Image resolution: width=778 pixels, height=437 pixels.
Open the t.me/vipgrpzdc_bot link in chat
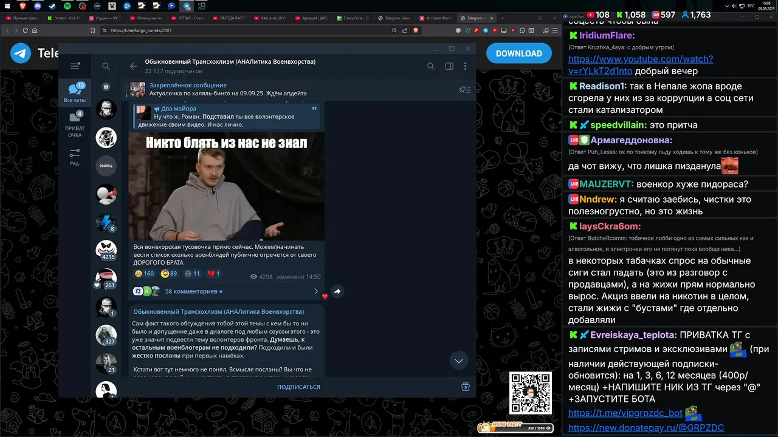pos(625,413)
